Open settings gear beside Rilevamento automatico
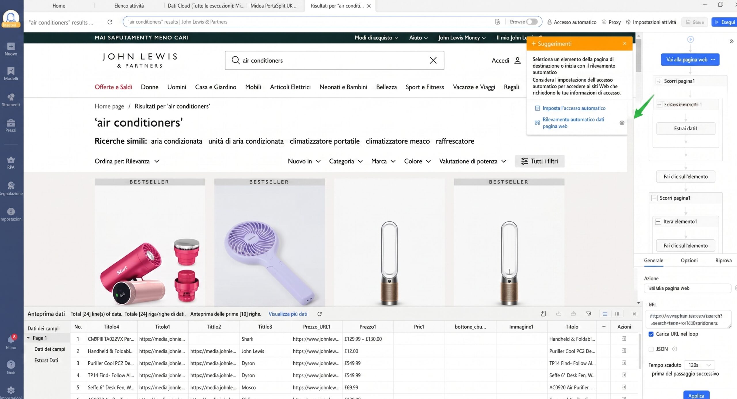The height and width of the screenshot is (399, 737). pyautogui.click(x=622, y=123)
